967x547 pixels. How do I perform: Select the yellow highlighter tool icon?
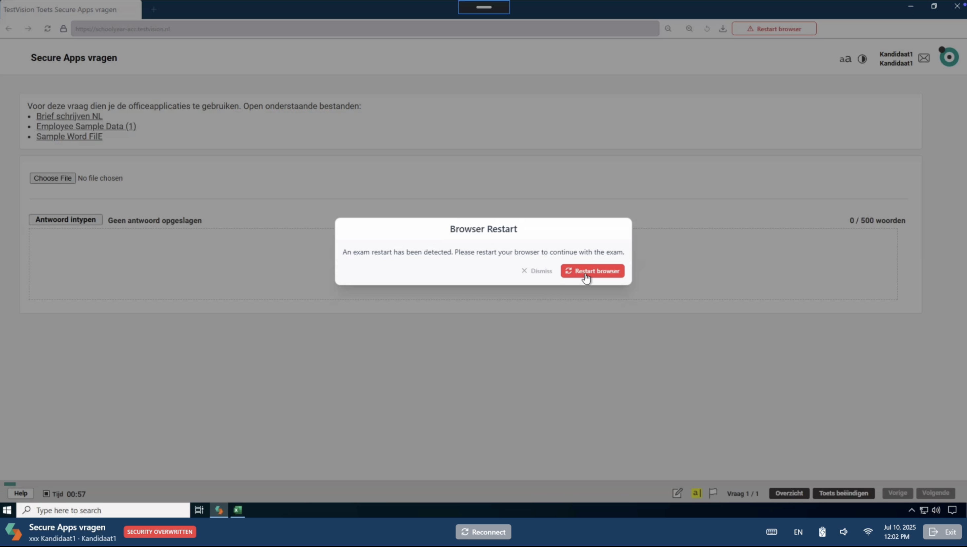(x=696, y=493)
